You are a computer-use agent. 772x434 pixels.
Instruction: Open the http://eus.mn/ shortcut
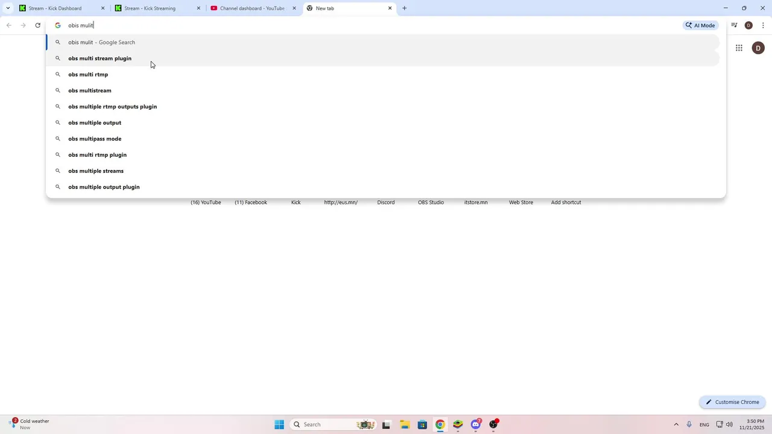click(341, 203)
